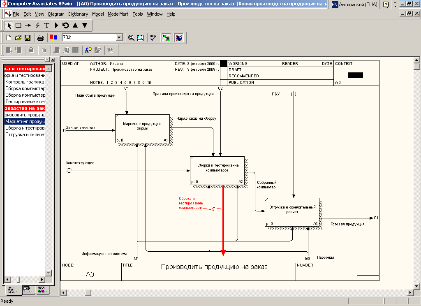The image size is (421, 306).
Task: Click the diagram title 'Производить продукцию на заказ'
Action: click(214, 267)
